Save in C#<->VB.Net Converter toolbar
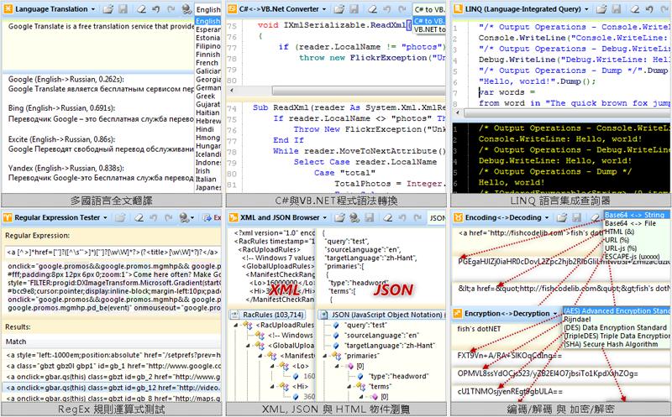The image size is (672, 417). click(354, 9)
